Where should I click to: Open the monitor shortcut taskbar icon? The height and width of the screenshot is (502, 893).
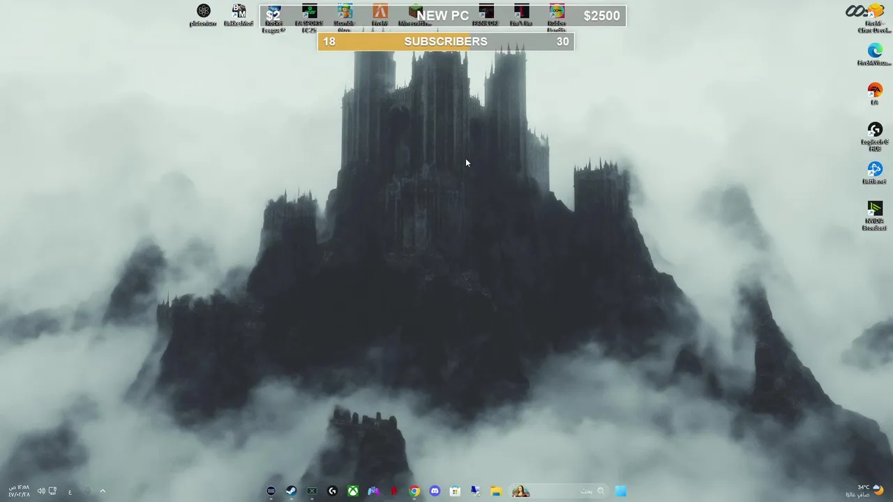(x=475, y=491)
